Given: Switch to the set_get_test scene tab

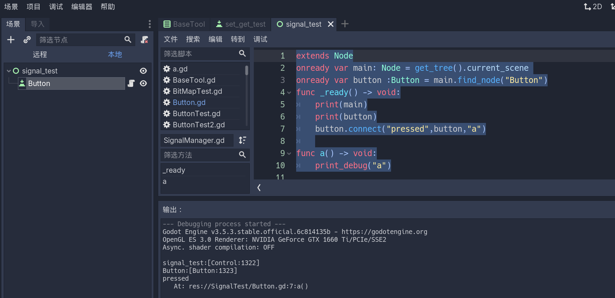Looking at the screenshot, I should point(241,24).
